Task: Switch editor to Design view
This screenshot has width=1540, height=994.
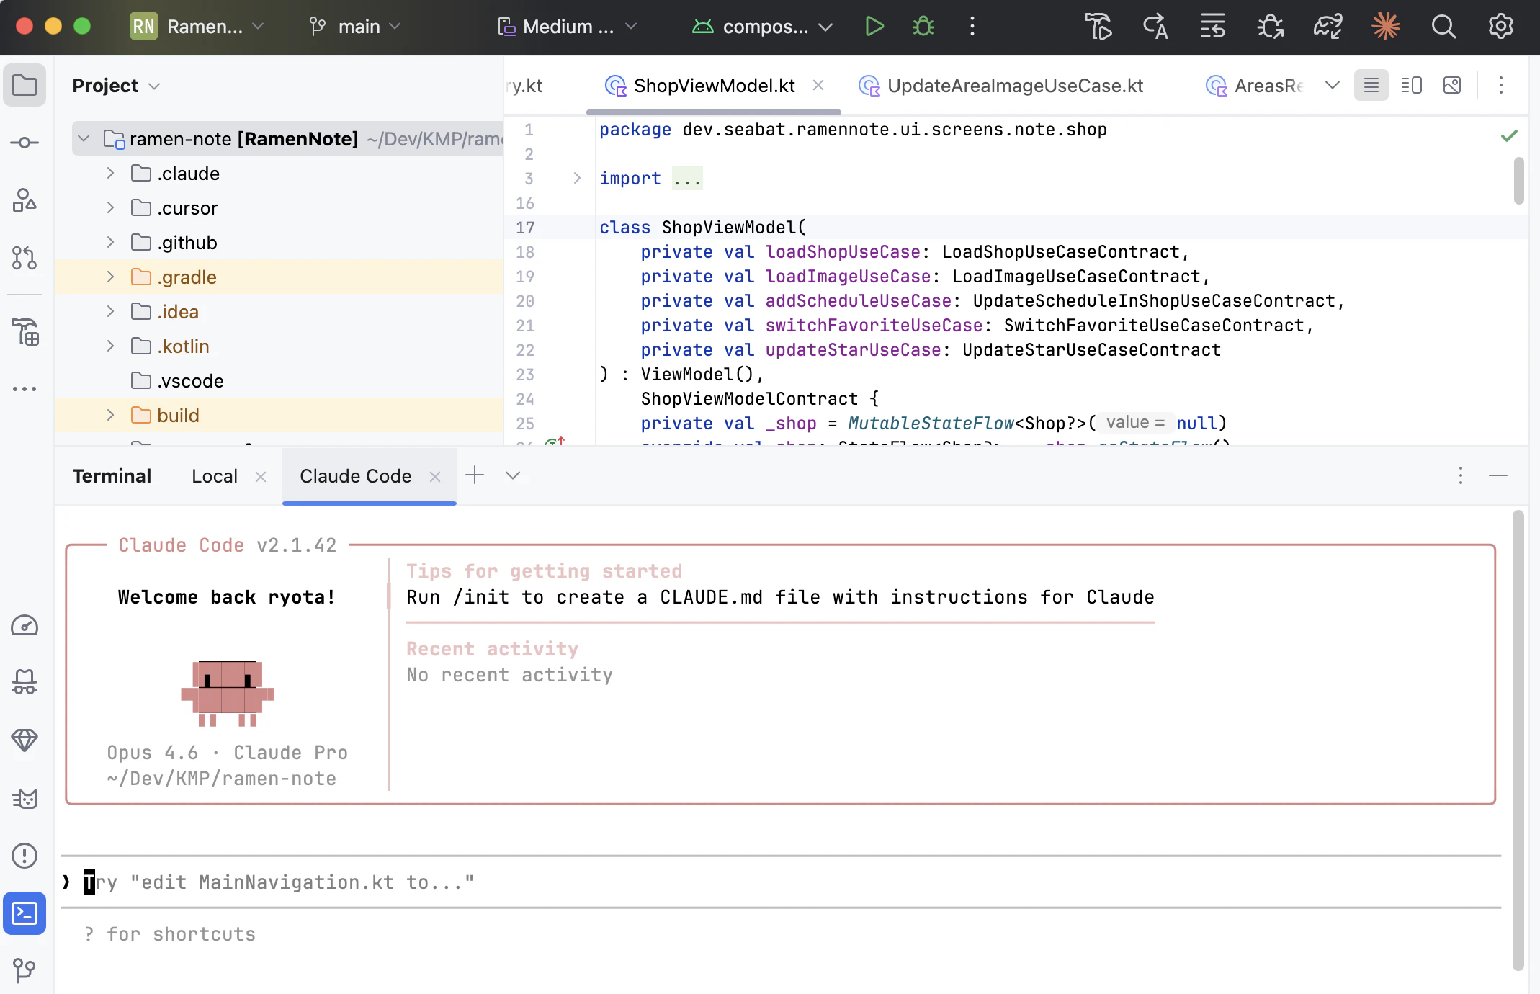Action: [1452, 86]
